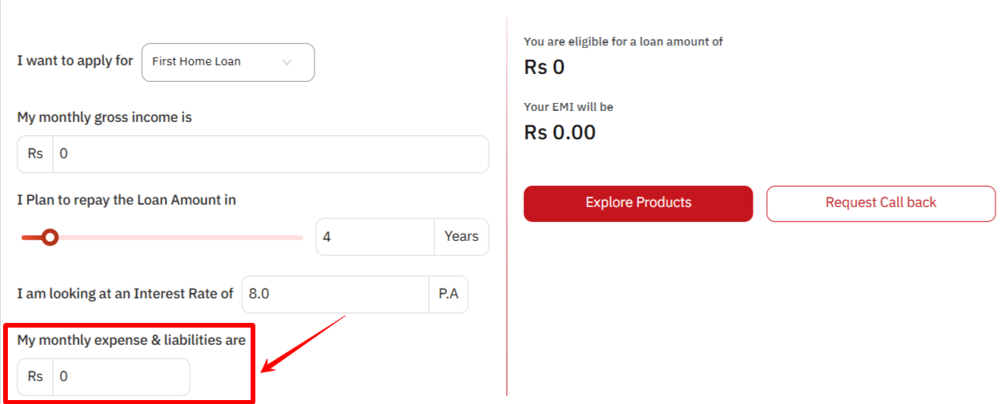This screenshot has height=404, width=1001.
Task: Open the First Home Loan dropdown
Action: [213, 62]
